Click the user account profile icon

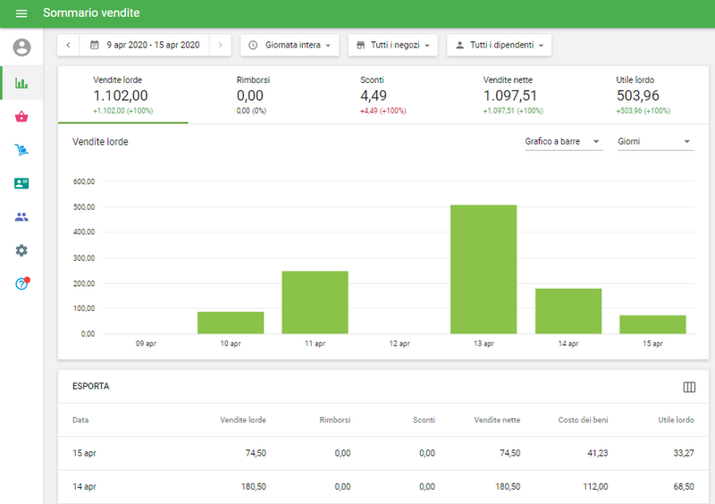21,47
